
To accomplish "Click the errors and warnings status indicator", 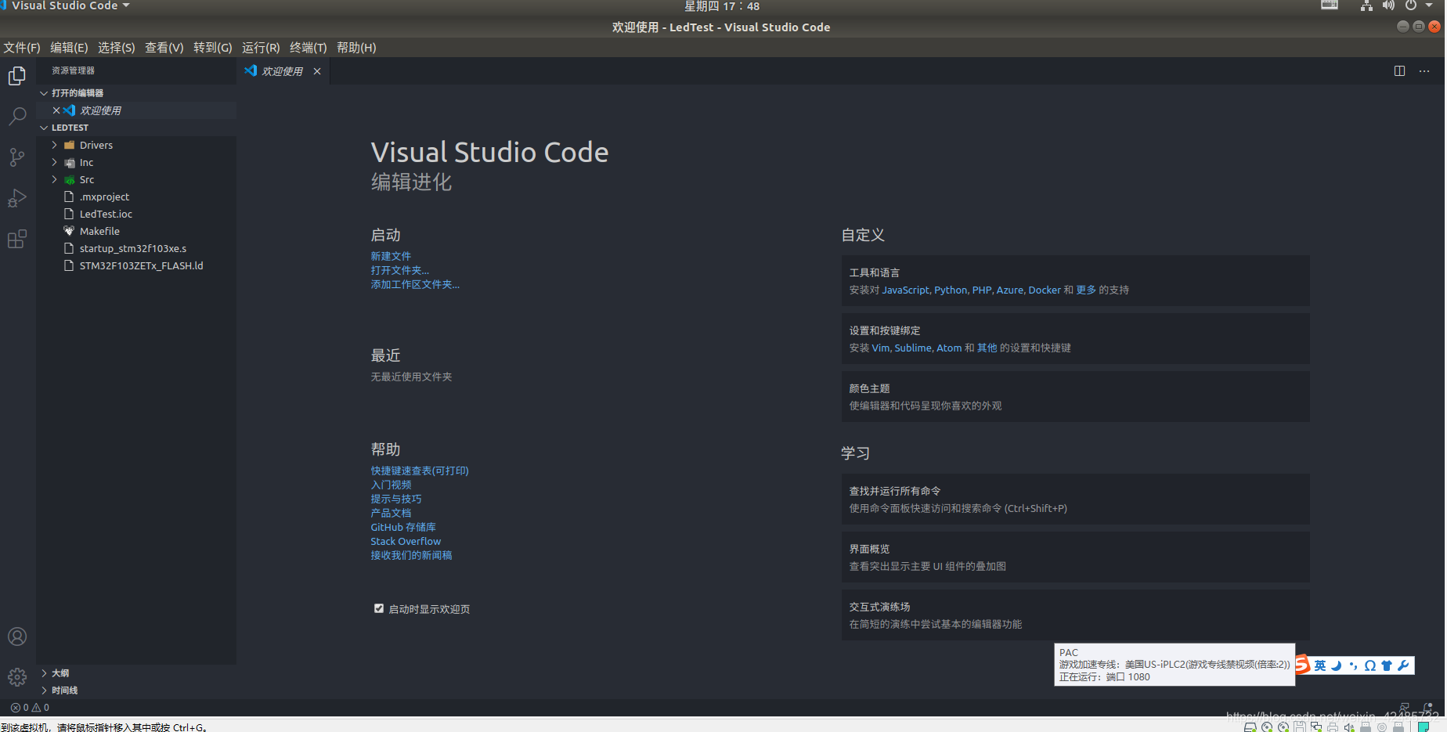I will point(30,708).
